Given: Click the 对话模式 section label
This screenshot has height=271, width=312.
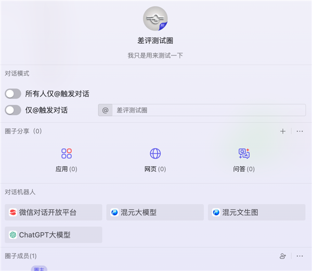Looking at the screenshot, I should tap(17, 74).
